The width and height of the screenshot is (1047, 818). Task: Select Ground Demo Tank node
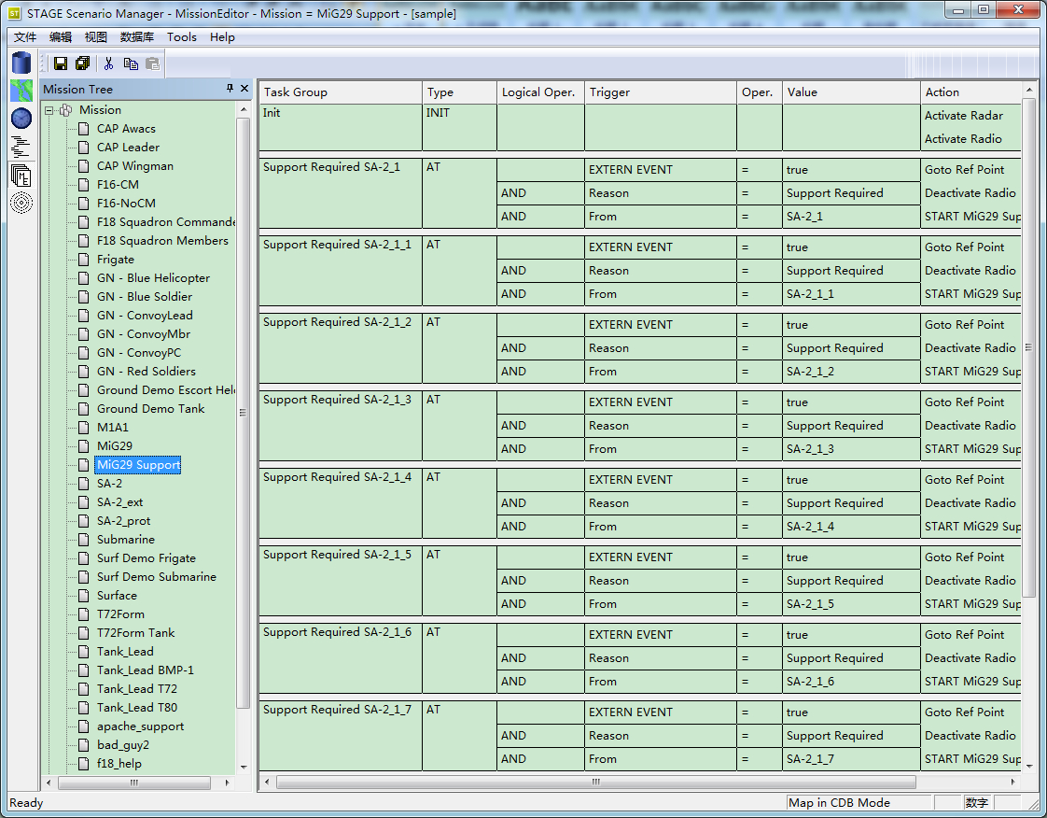coord(151,408)
